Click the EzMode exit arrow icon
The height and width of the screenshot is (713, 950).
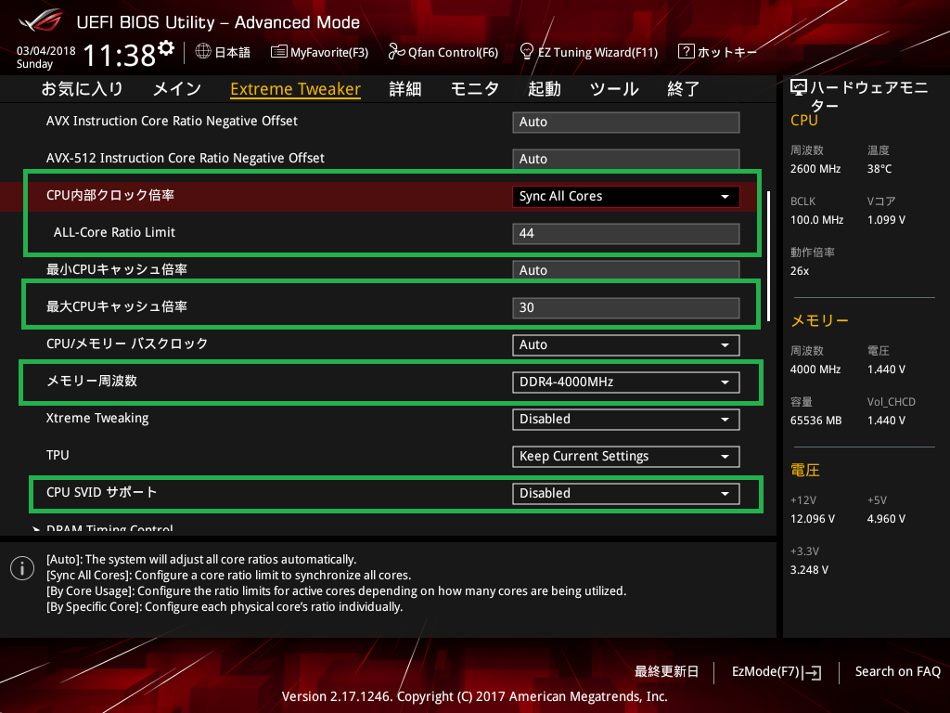click(812, 672)
